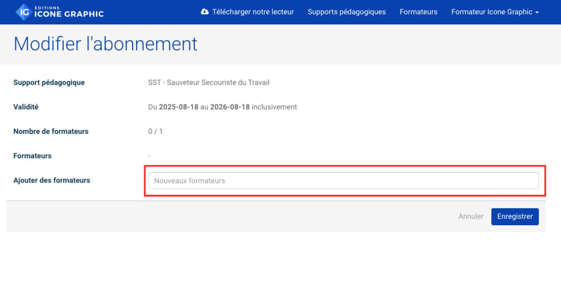Click the cloud download icon
561x294 pixels.
coord(204,12)
